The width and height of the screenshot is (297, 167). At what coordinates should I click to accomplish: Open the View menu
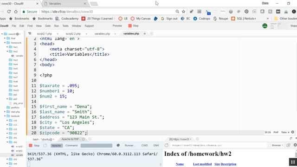(x=39, y=26)
